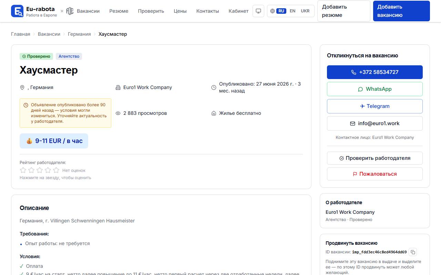The width and height of the screenshot is (441, 275).
Task: Click the Проверено badge
Action: click(36, 56)
